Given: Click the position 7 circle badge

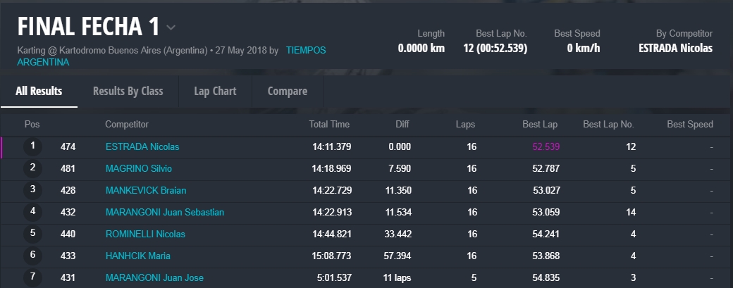Looking at the screenshot, I should tap(32, 277).
